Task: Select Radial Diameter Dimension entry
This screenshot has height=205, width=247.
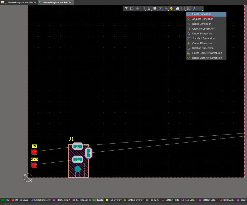Action: click(206, 58)
